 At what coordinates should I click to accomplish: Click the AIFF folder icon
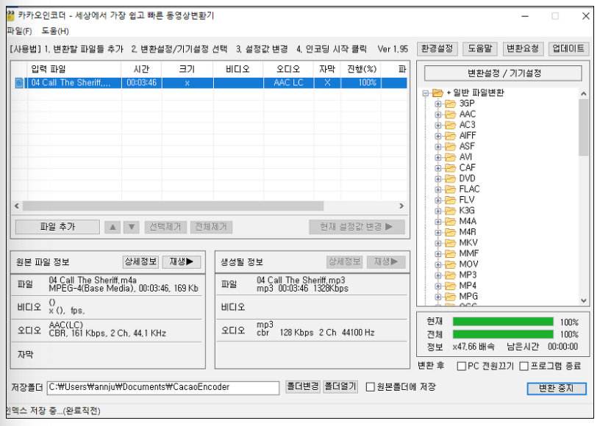450,136
